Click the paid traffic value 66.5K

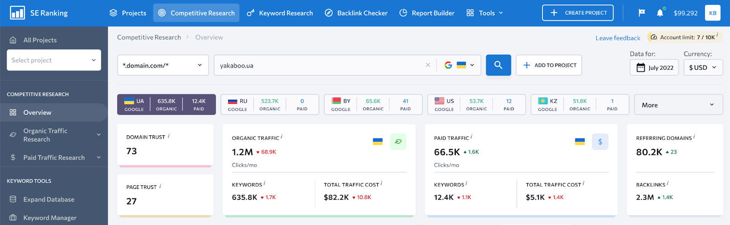tap(447, 152)
